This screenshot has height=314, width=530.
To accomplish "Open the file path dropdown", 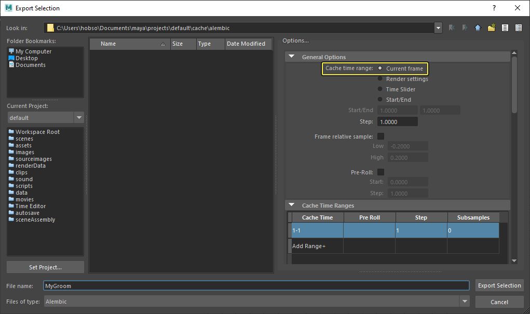I will pyautogui.click(x=438, y=28).
